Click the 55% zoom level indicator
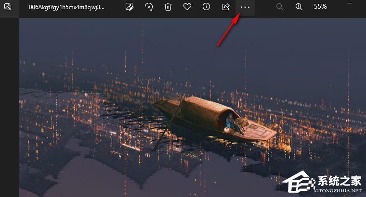The height and width of the screenshot is (197, 366). pos(320,7)
